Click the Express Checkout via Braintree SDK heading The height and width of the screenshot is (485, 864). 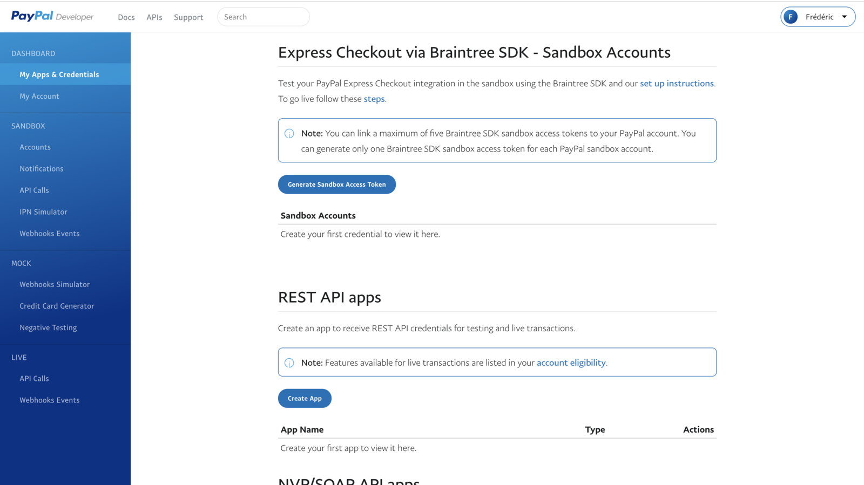tap(474, 52)
